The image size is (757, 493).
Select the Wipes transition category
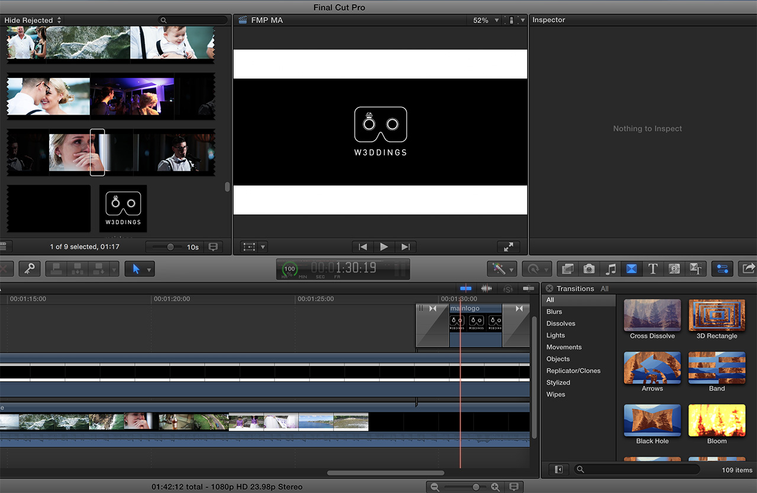(x=555, y=394)
